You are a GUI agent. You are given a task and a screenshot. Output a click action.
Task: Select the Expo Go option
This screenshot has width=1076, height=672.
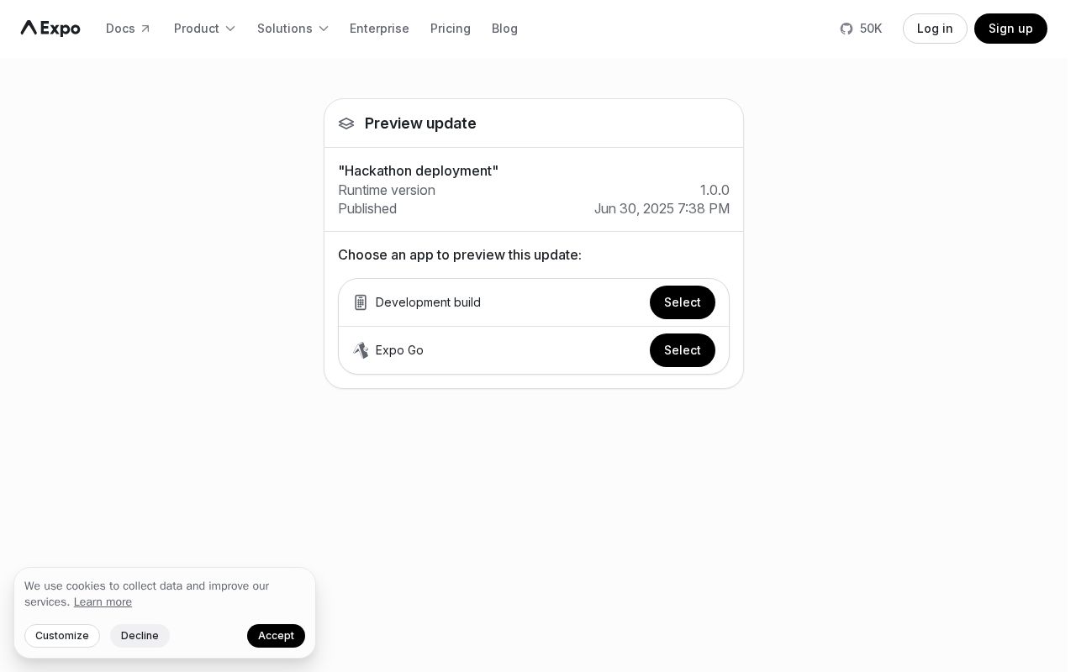click(x=682, y=350)
